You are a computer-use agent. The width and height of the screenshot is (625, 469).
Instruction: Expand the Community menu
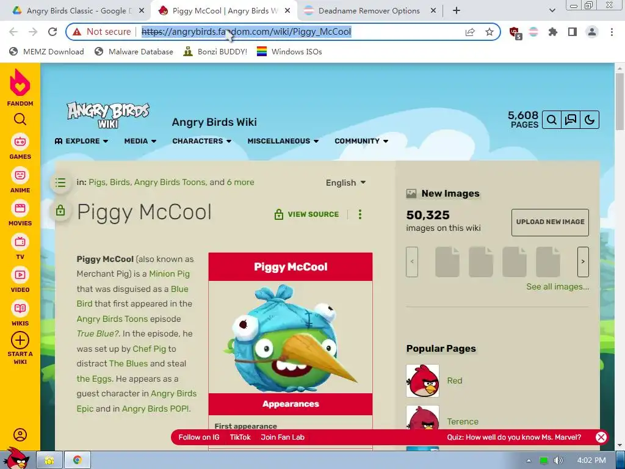coord(361,141)
